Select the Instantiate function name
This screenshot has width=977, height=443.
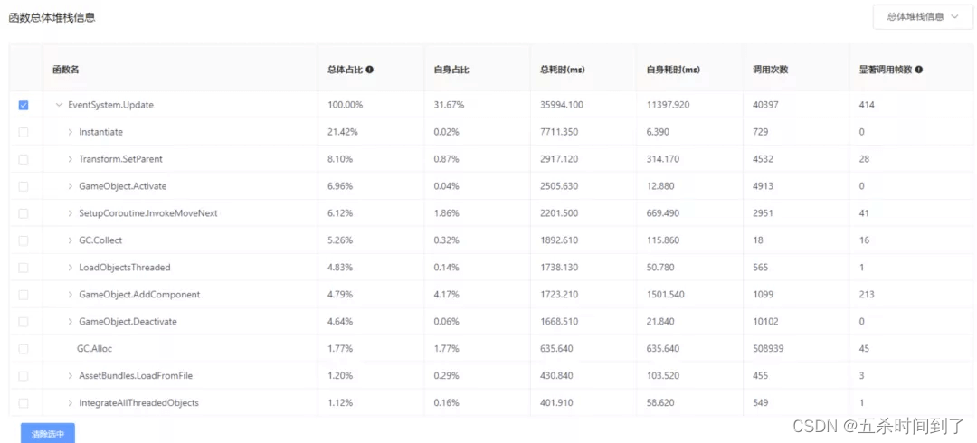101,132
